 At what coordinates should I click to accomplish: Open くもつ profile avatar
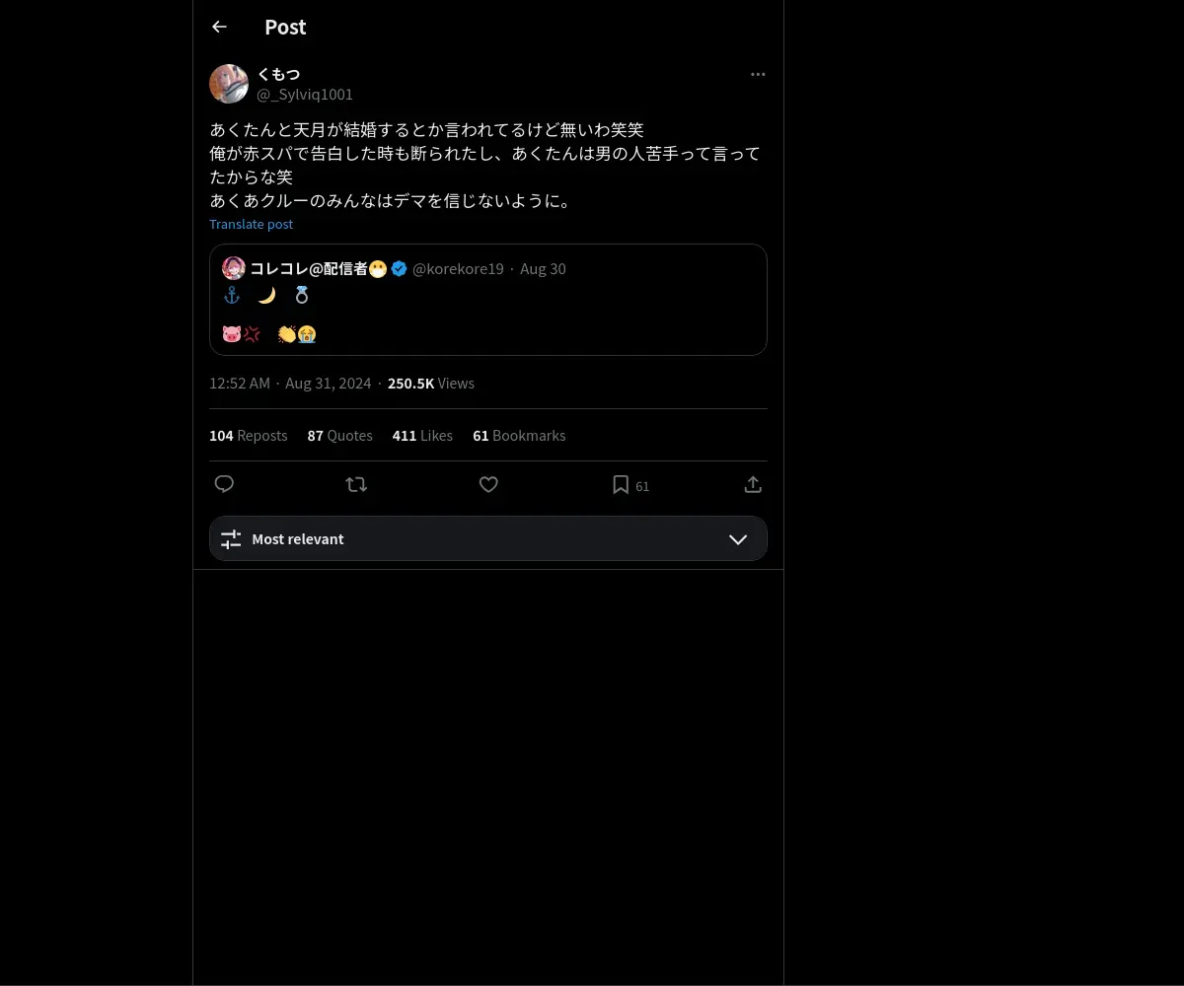(x=229, y=84)
